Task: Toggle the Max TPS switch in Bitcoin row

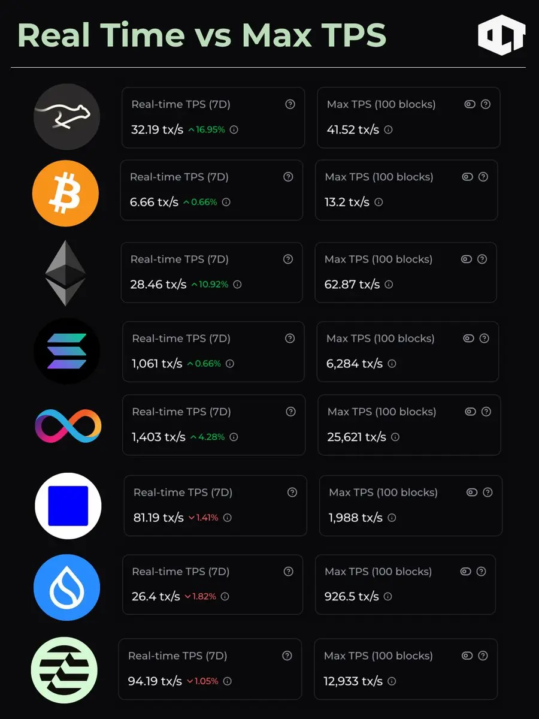Action: coord(467,177)
